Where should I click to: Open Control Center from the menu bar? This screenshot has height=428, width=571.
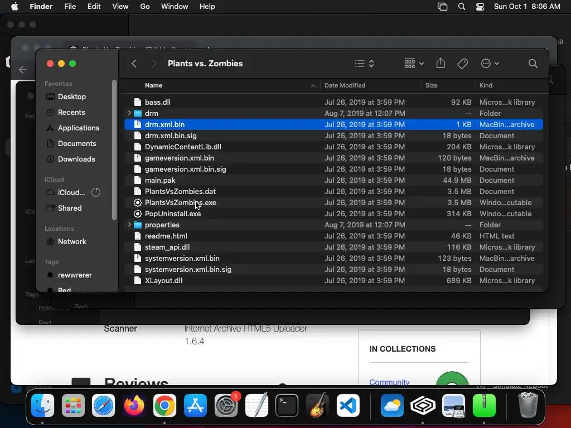pos(480,7)
